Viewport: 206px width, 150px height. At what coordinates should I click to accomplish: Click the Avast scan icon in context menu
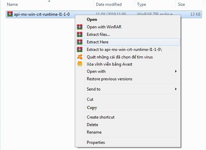coord(80,57)
